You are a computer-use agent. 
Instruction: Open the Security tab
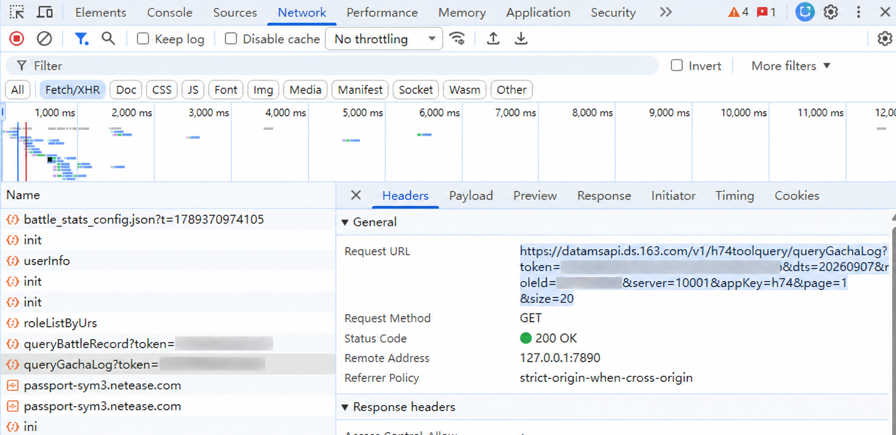(613, 12)
